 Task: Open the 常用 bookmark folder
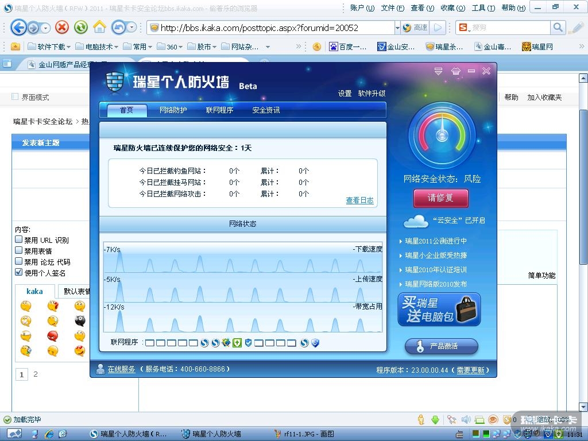click(x=138, y=47)
